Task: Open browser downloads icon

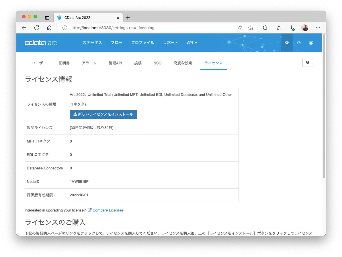Action: (x=292, y=28)
